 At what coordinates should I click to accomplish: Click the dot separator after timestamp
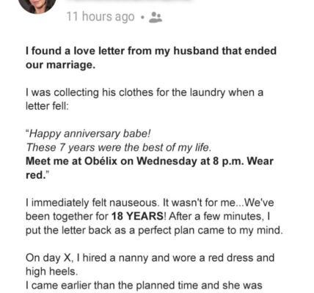tap(142, 18)
